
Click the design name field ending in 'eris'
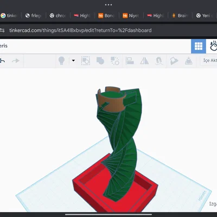click(4, 46)
